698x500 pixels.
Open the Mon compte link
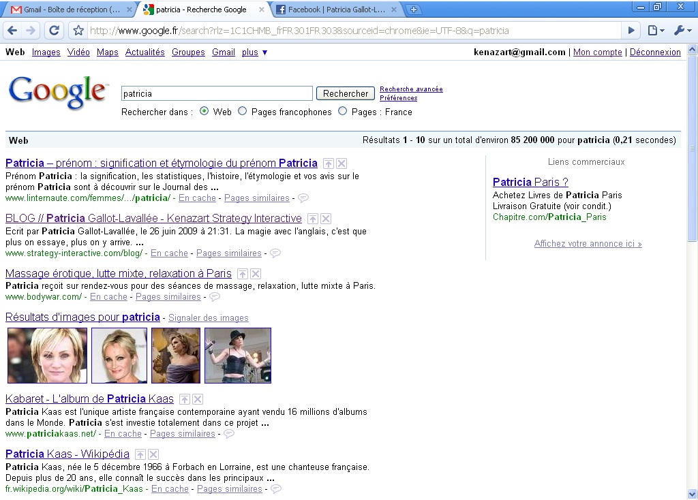(597, 52)
